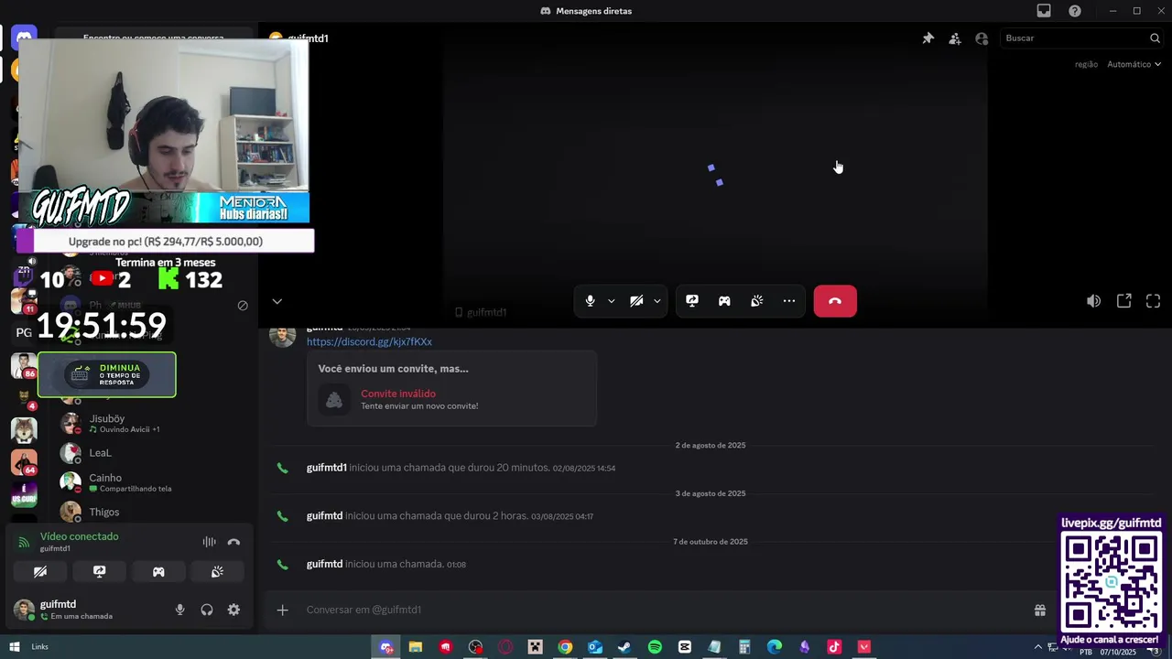The width and height of the screenshot is (1172, 659).
Task: Click the Convite inválido text
Action: point(398,394)
